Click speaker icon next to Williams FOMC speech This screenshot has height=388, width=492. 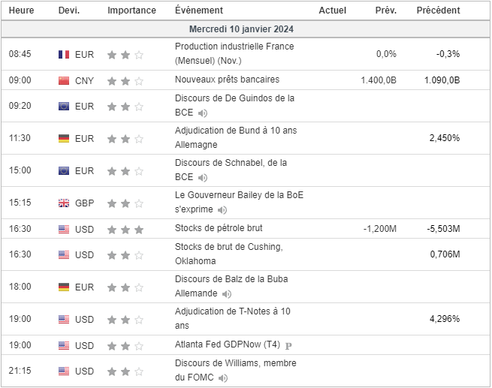pyautogui.click(x=223, y=377)
